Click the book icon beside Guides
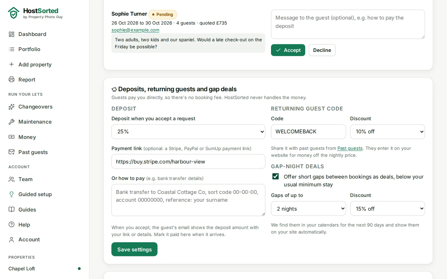447x279 pixels. pyautogui.click(x=11, y=210)
